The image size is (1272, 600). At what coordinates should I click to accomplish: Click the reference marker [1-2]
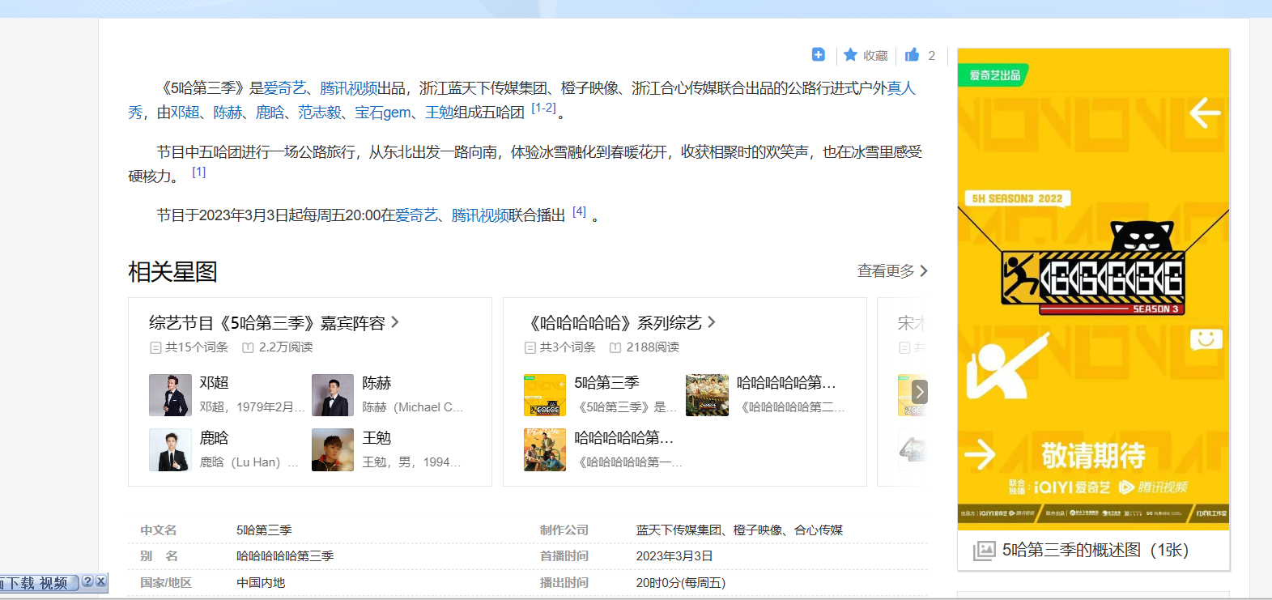point(543,108)
